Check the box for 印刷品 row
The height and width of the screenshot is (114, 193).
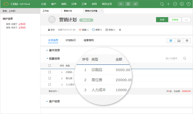pyautogui.click(x=50, y=72)
